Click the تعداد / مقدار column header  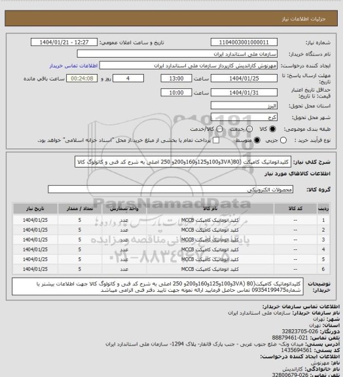coord(80,209)
